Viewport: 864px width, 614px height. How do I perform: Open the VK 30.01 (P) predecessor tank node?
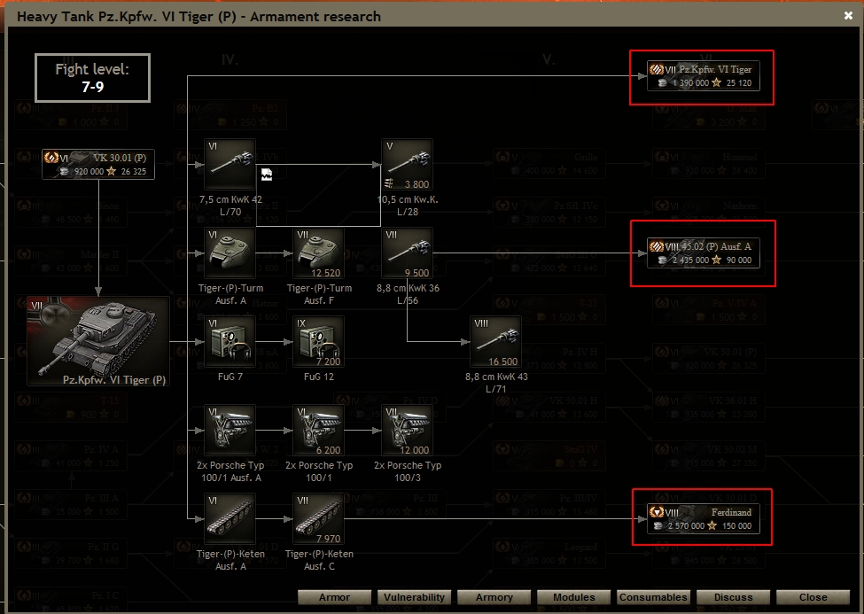click(98, 164)
